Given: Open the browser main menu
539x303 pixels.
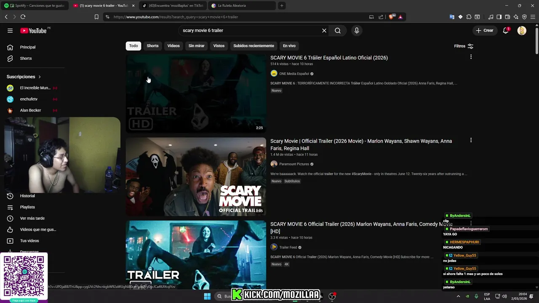Looking at the screenshot, I should coord(533,17).
